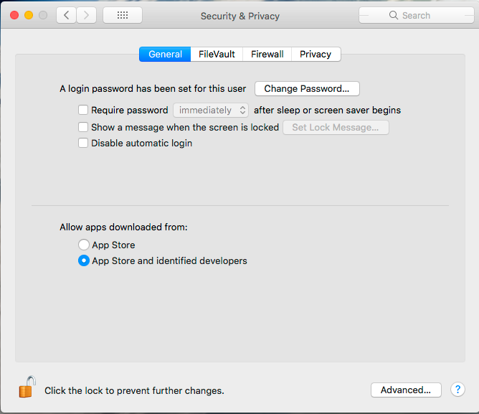Select the App Store only radio button
The height and width of the screenshot is (414, 479).
tap(84, 245)
